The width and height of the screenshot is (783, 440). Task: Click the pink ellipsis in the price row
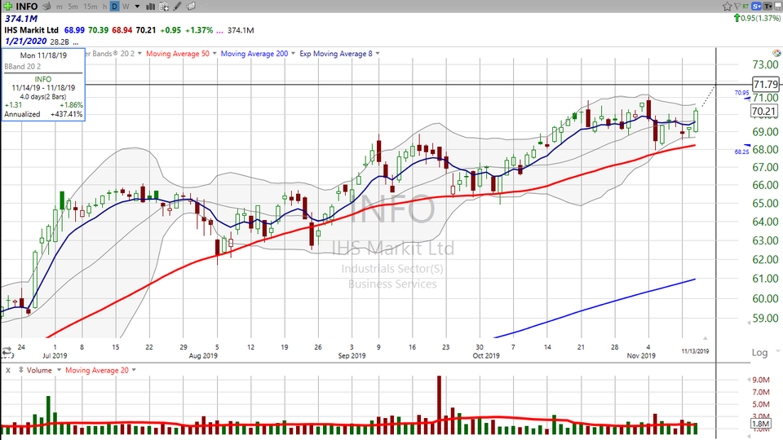click(x=219, y=31)
